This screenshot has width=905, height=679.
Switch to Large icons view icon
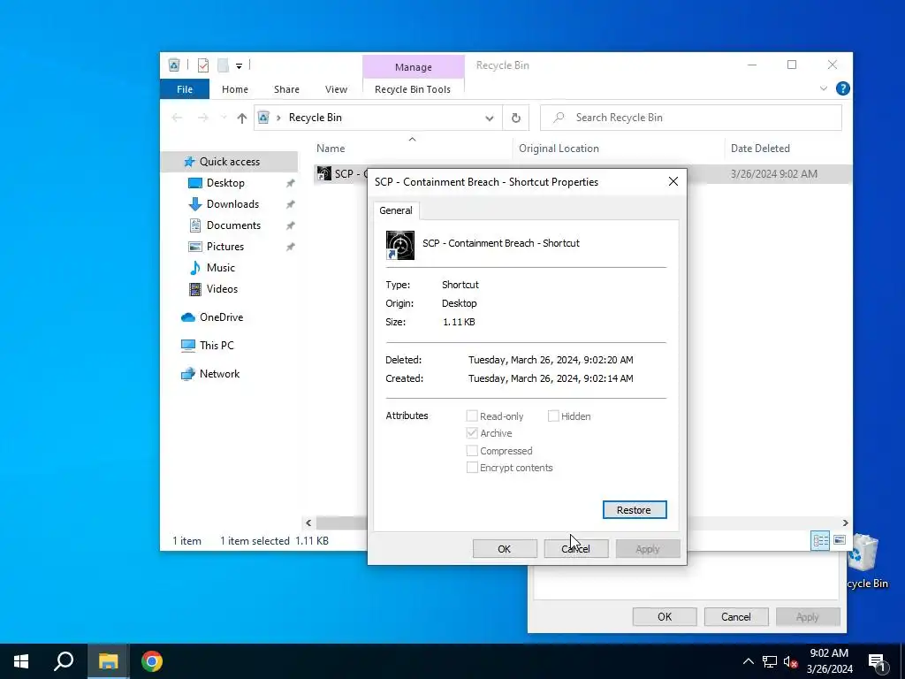click(840, 540)
